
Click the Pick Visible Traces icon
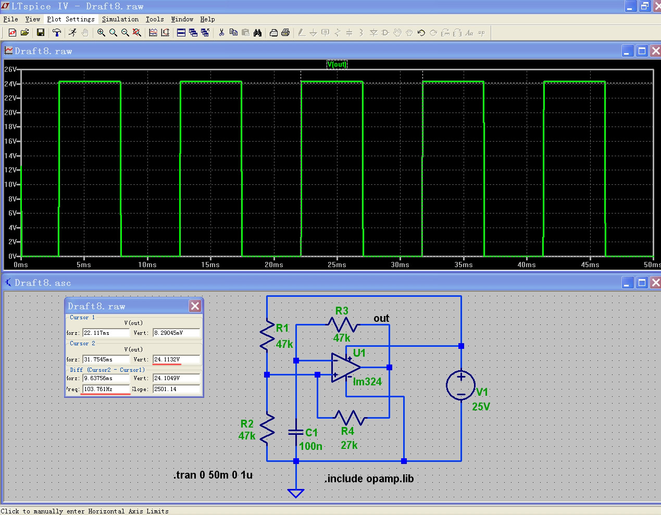click(x=153, y=33)
